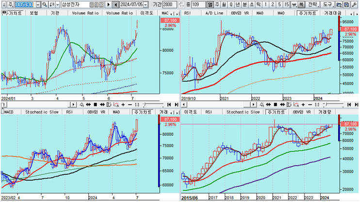The image size is (360, 202).
Task: Select the 보험 tab in top-left chart
Action: click(x=33, y=13)
